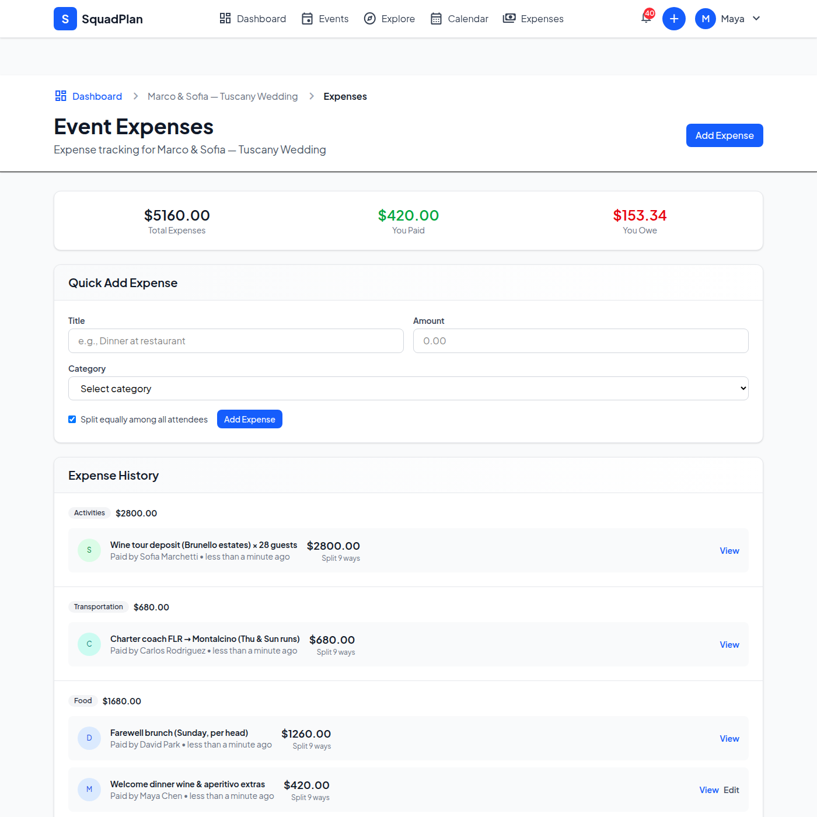The height and width of the screenshot is (817, 817).
Task: Open the Calendar nav item
Action: pyautogui.click(x=459, y=19)
